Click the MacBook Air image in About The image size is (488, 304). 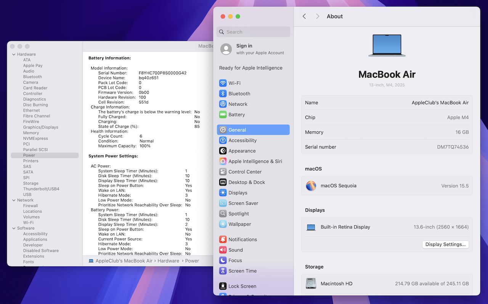click(x=387, y=45)
